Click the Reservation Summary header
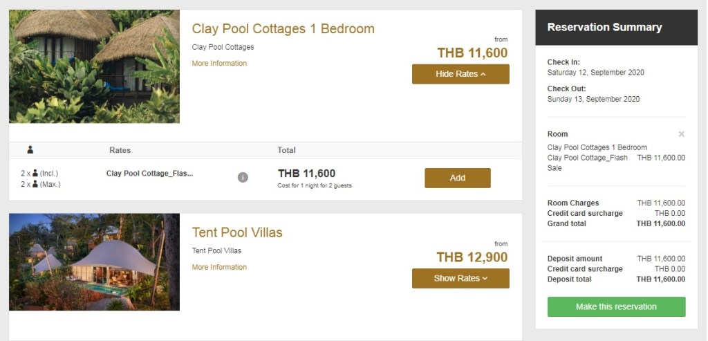This screenshot has width=708, height=341. (x=604, y=28)
